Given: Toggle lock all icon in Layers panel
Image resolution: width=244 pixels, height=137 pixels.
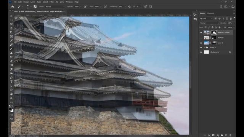Looking at the screenshot, I should coord(220,27).
